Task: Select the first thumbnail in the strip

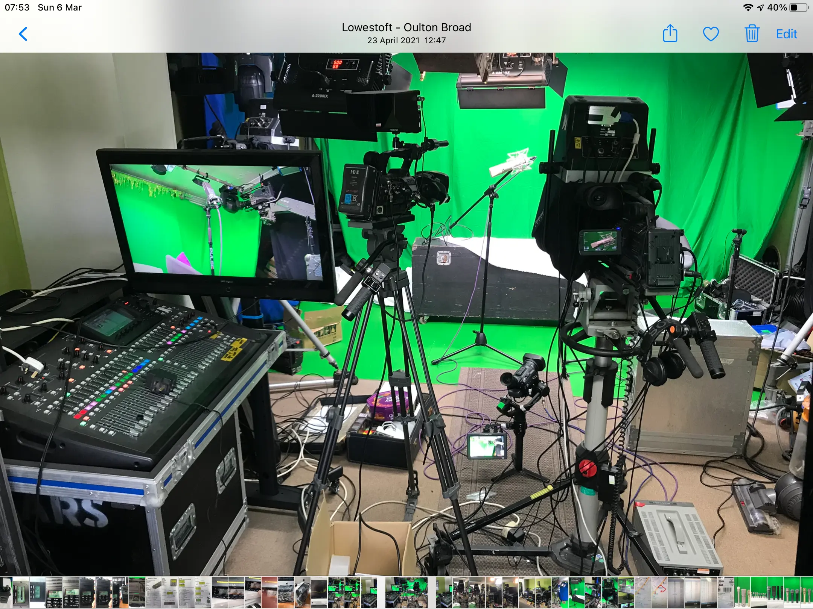Action: [6, 592]
